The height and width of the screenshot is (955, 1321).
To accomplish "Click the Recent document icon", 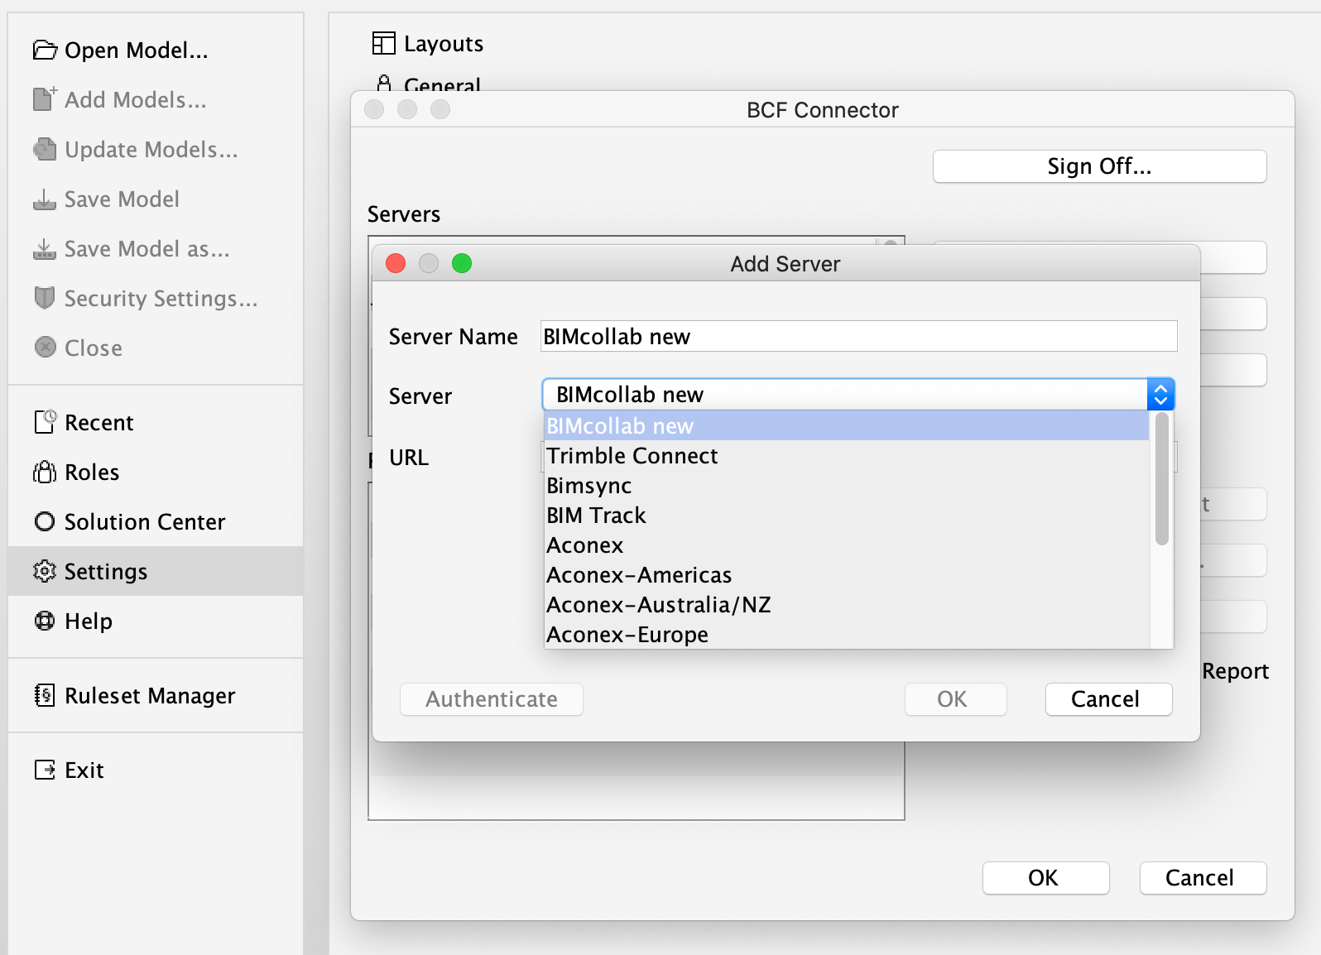I will tap(45, 422).
